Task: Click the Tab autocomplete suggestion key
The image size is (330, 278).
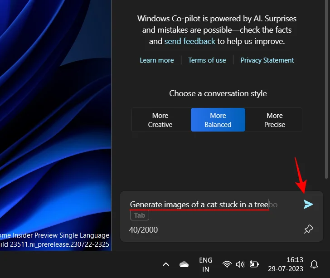Action: point(140,215)
